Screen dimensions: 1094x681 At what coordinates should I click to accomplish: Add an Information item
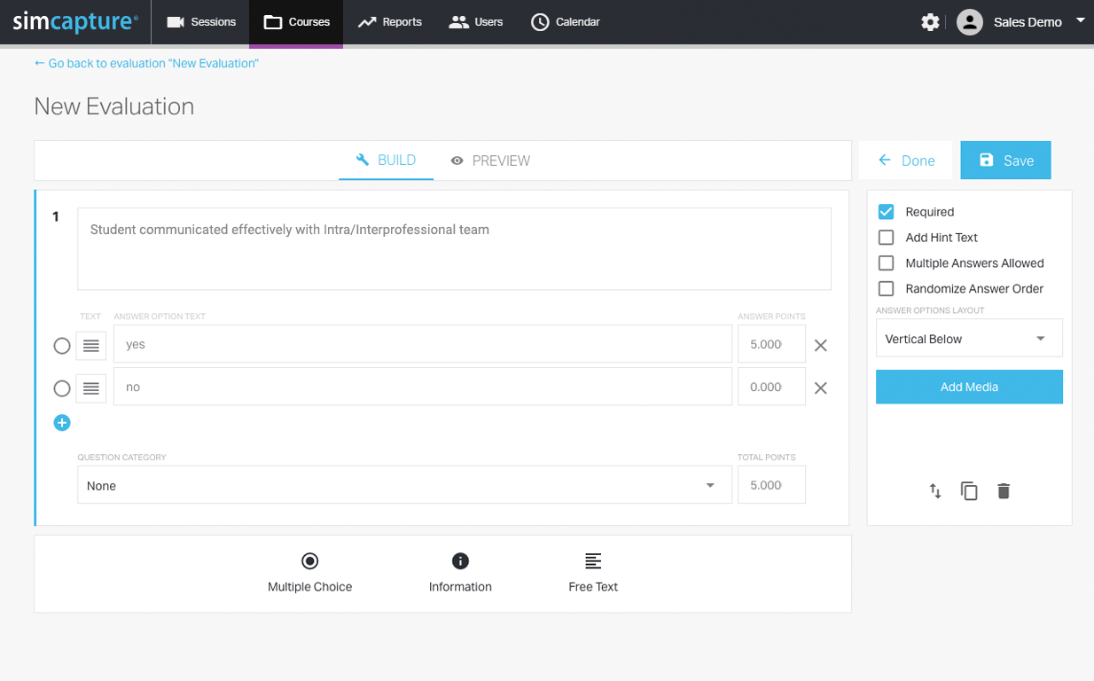[x=460, y=572]
